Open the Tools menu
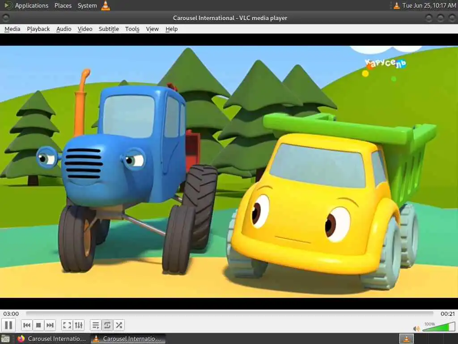The height and width of the screenshot is (344, 458). (132, 29)
